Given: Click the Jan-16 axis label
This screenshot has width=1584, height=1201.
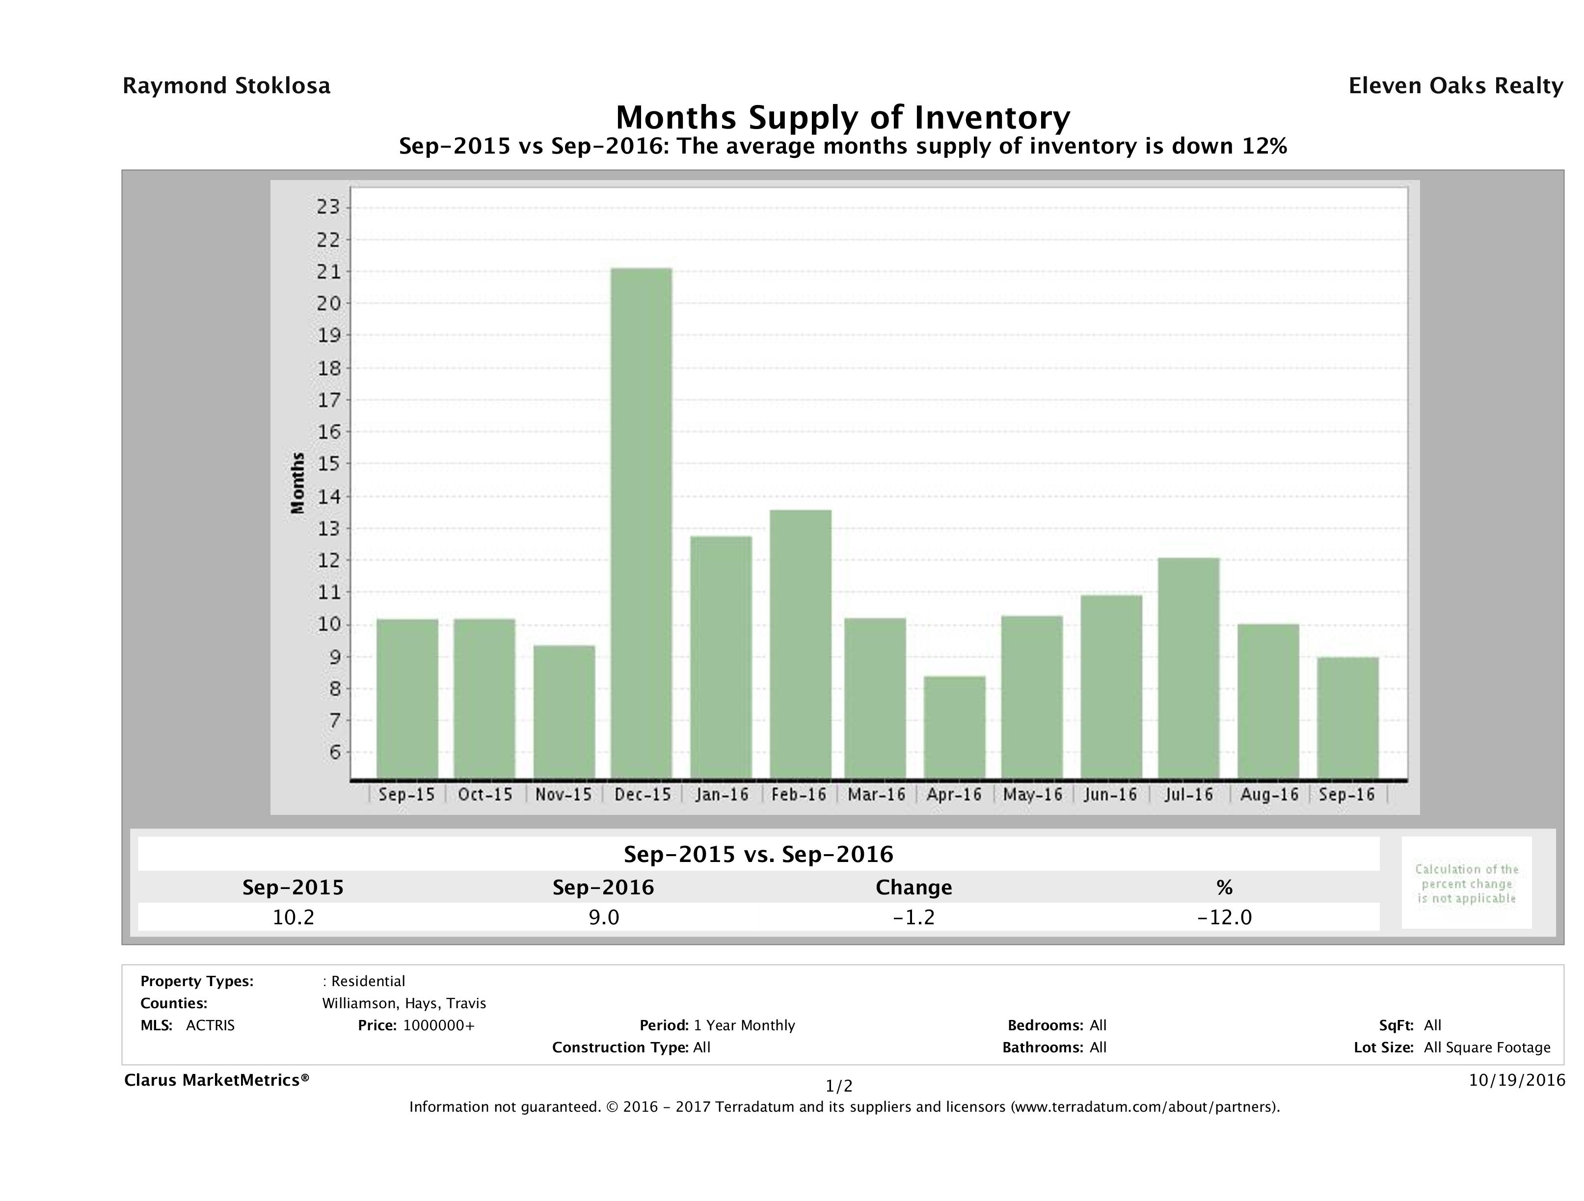Looking at the screenshot, I should click(722, 794).
